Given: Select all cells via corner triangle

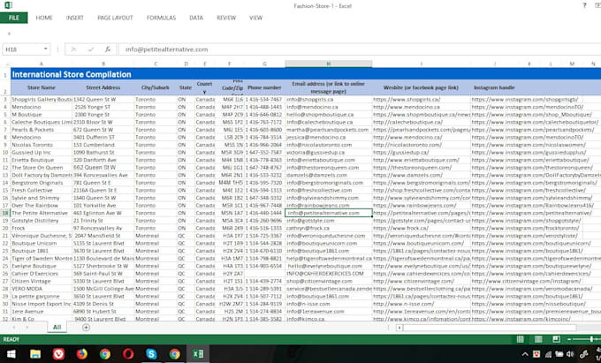Looking at the screenshot, I should click(x=6, y=64).
